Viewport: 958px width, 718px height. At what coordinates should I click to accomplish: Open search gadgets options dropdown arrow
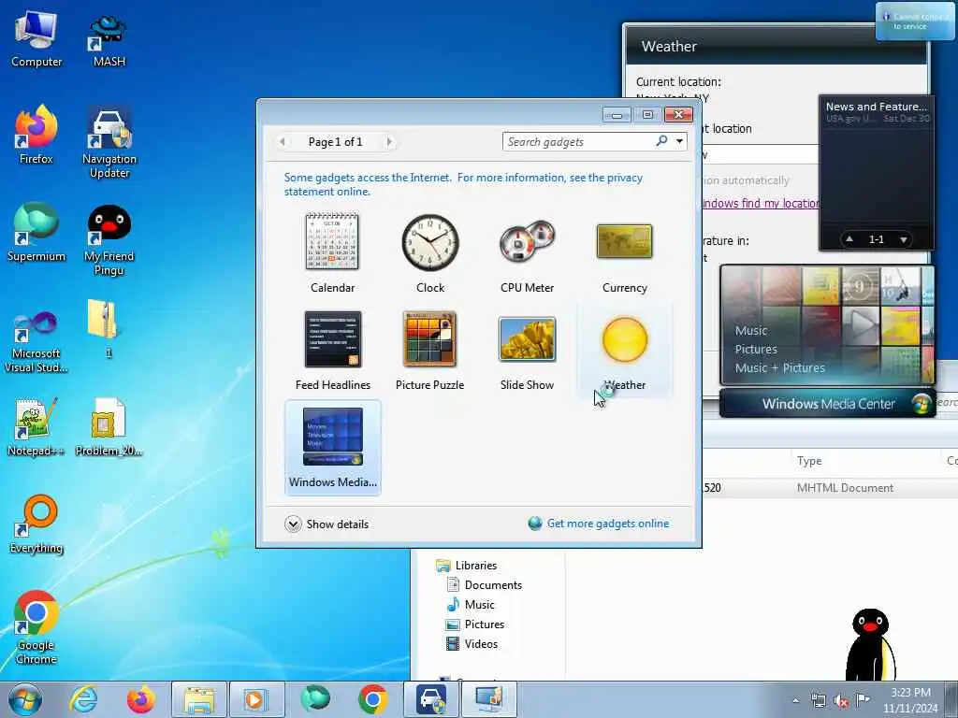click(679, 141)
